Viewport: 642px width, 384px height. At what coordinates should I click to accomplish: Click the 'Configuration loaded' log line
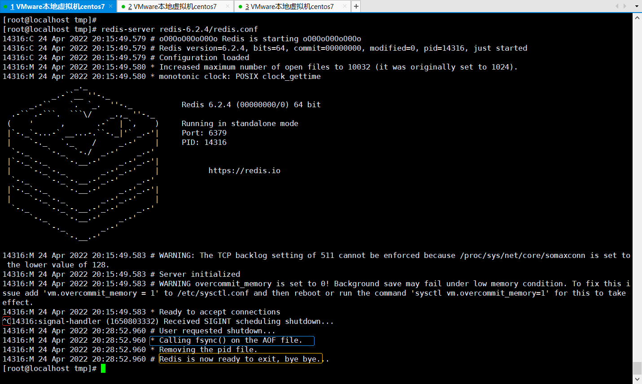click(x=204, y=57)
